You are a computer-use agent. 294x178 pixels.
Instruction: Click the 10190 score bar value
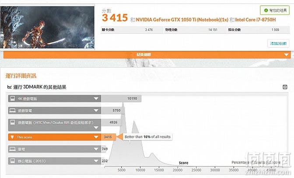coord(132,98)
